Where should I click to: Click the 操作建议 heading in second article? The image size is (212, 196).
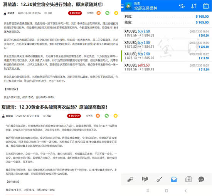[x=13, y=182]
